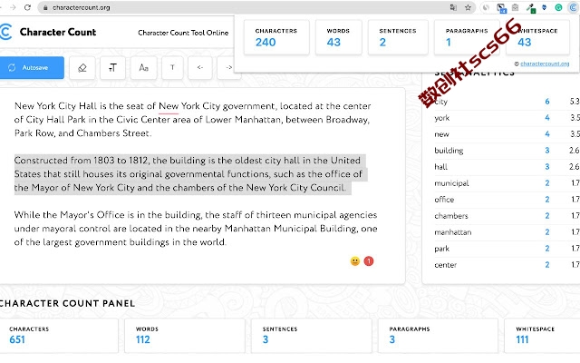This screenshot has height=363, width=580.
Task: Click the redo right-arrow toolbar button
Action: 228,68
